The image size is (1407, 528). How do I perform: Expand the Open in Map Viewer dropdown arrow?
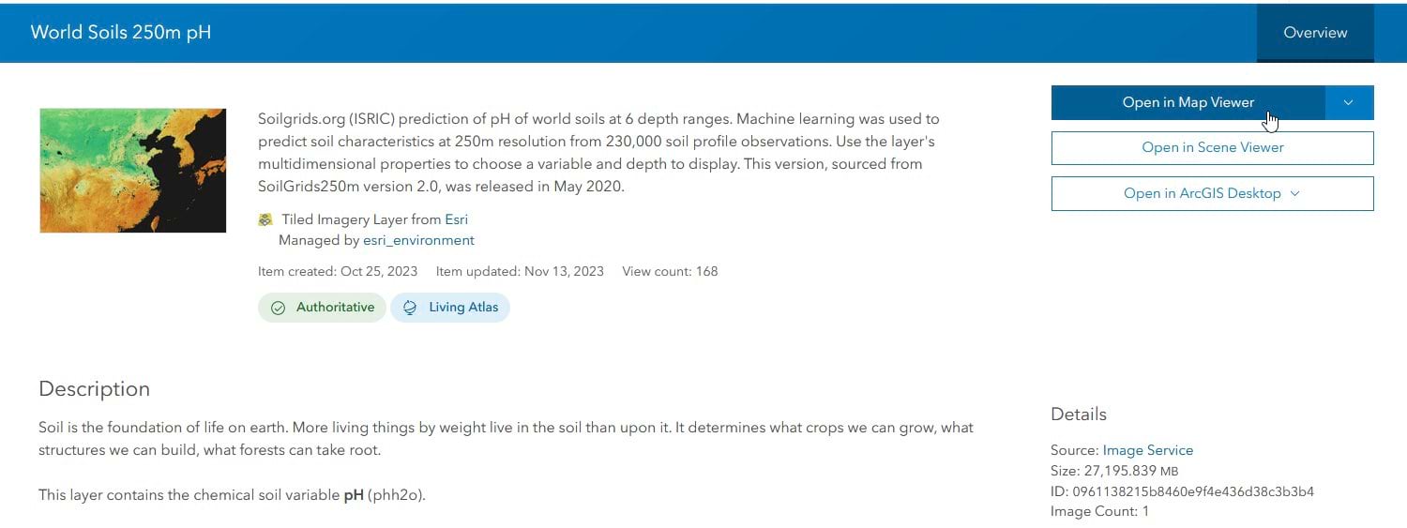point(1349,102)
